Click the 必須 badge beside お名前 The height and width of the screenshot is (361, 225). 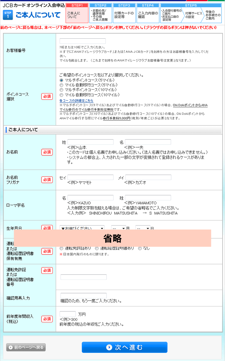(47, 152)
